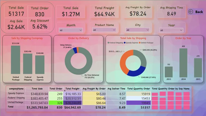This screenshot has height=116, width=206.
Task: Select the United Package table row name
Action: pos(15,102)
